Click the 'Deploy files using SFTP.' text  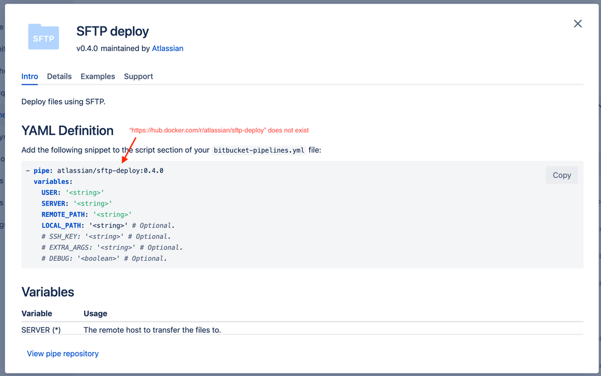[x=63, y=102]
